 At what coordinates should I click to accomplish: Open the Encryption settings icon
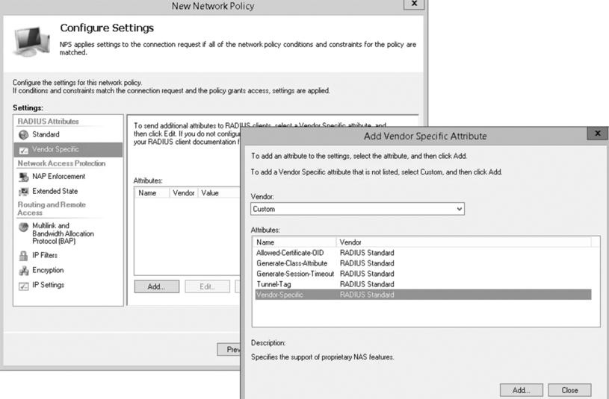(x=23, y=271)
